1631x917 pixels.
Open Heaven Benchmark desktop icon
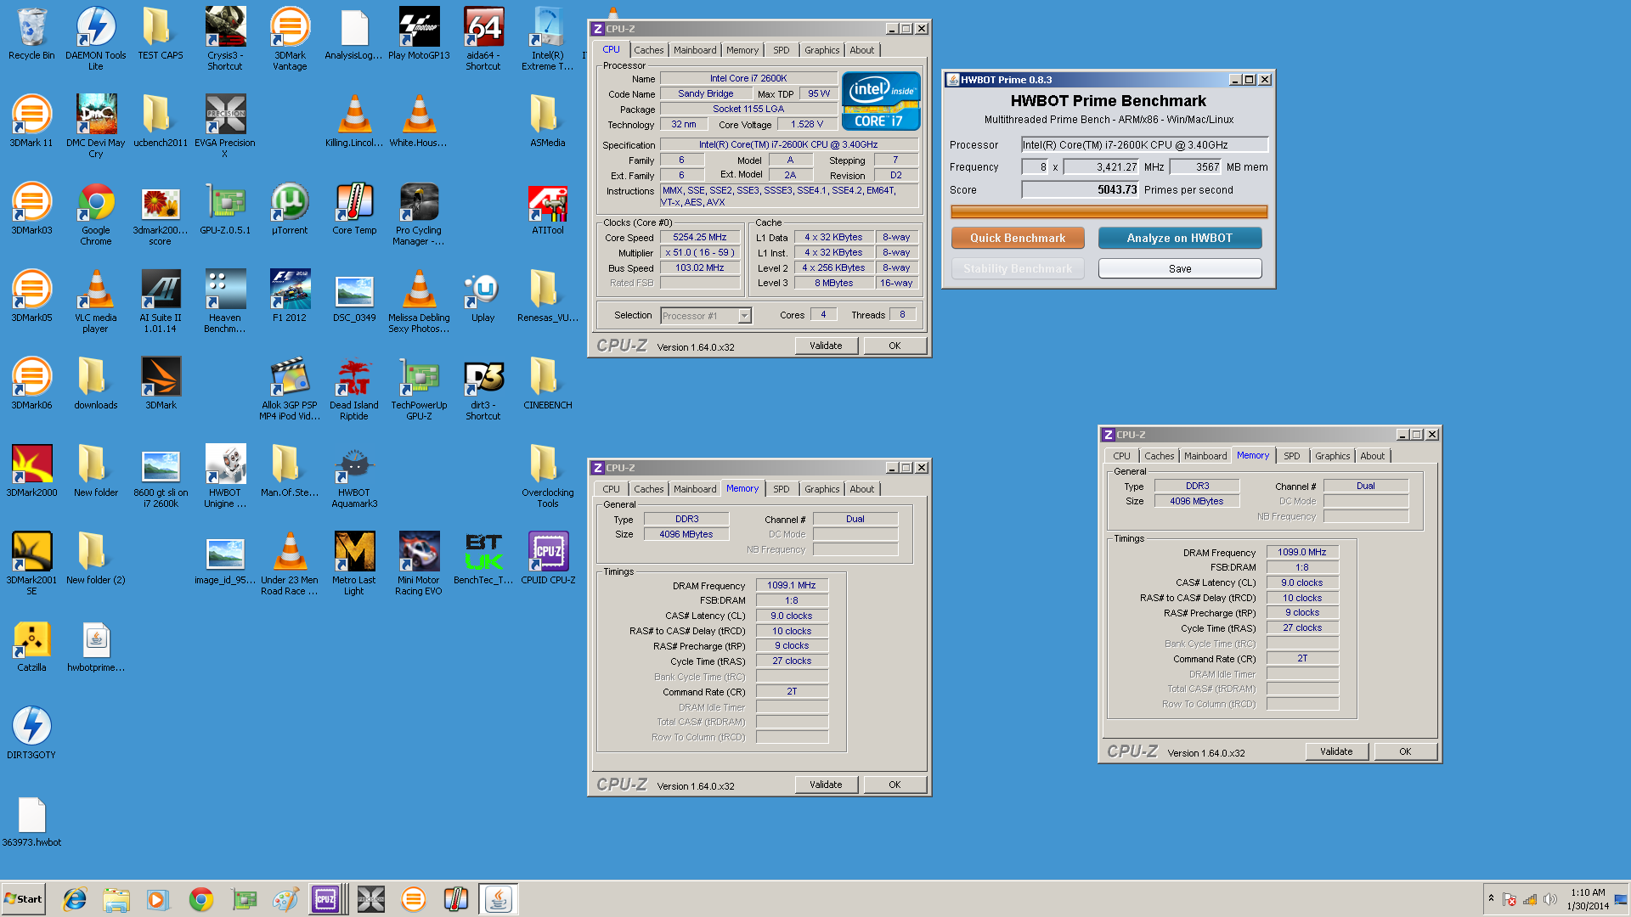[225, 301]
